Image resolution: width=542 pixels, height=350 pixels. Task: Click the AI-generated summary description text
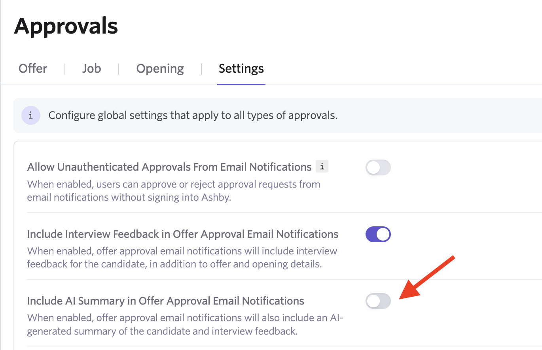click(185, 324)
